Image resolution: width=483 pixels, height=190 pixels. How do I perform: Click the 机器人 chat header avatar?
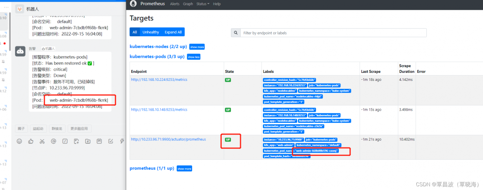[x=20, y=9]
